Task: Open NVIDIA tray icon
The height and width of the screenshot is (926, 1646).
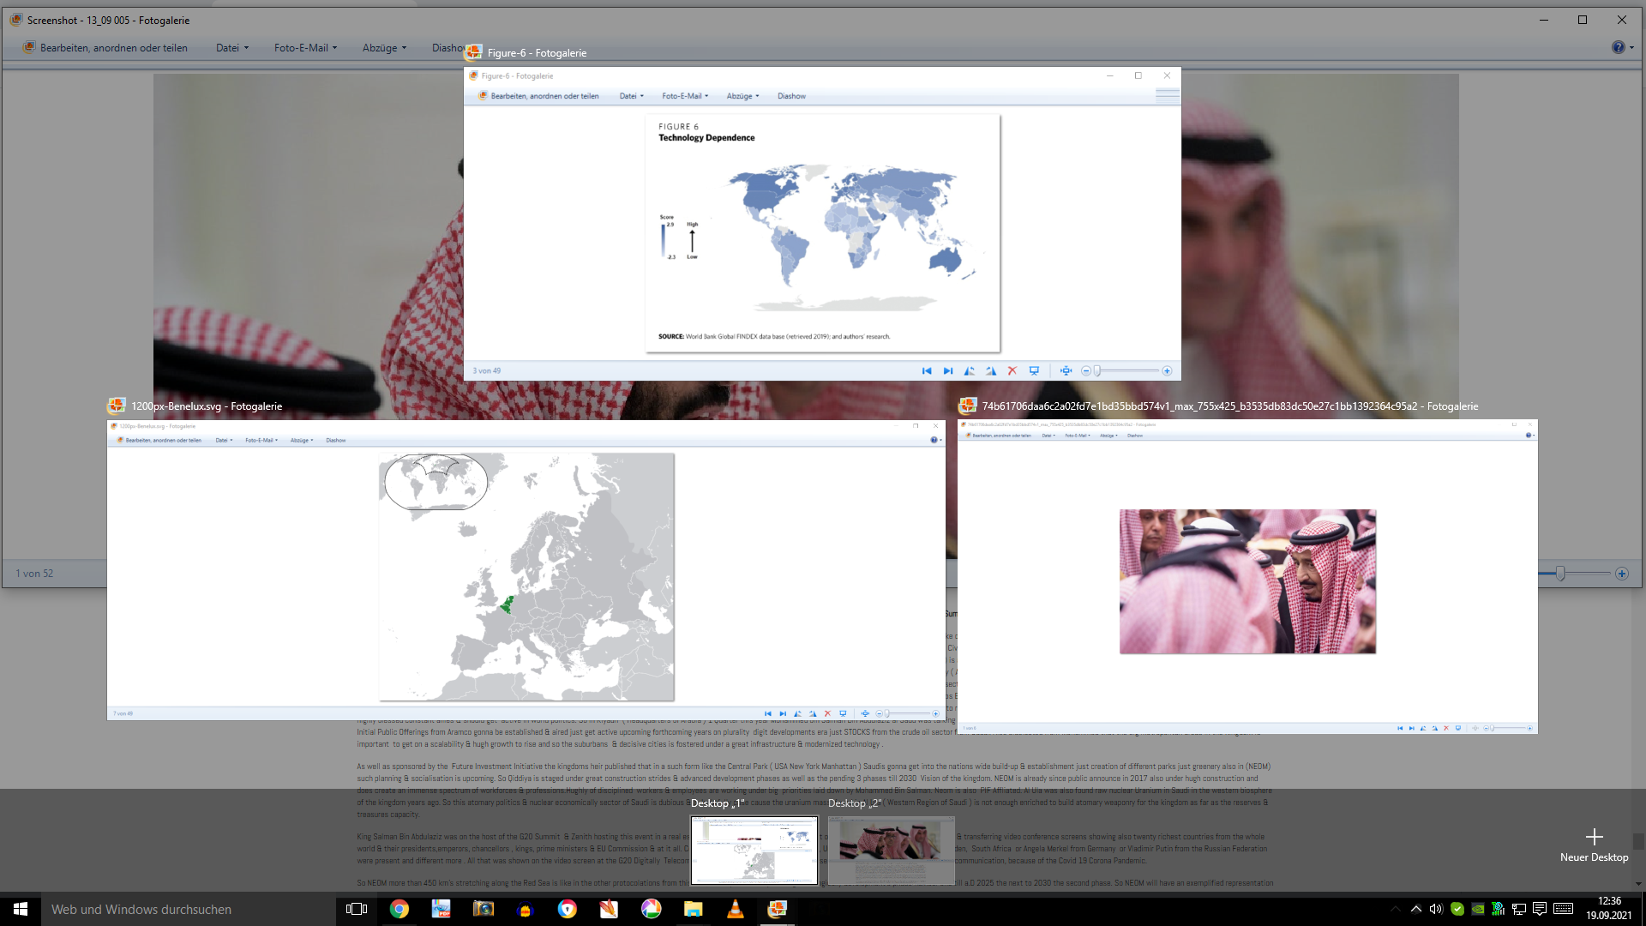Action: (x=1478, y=909)
